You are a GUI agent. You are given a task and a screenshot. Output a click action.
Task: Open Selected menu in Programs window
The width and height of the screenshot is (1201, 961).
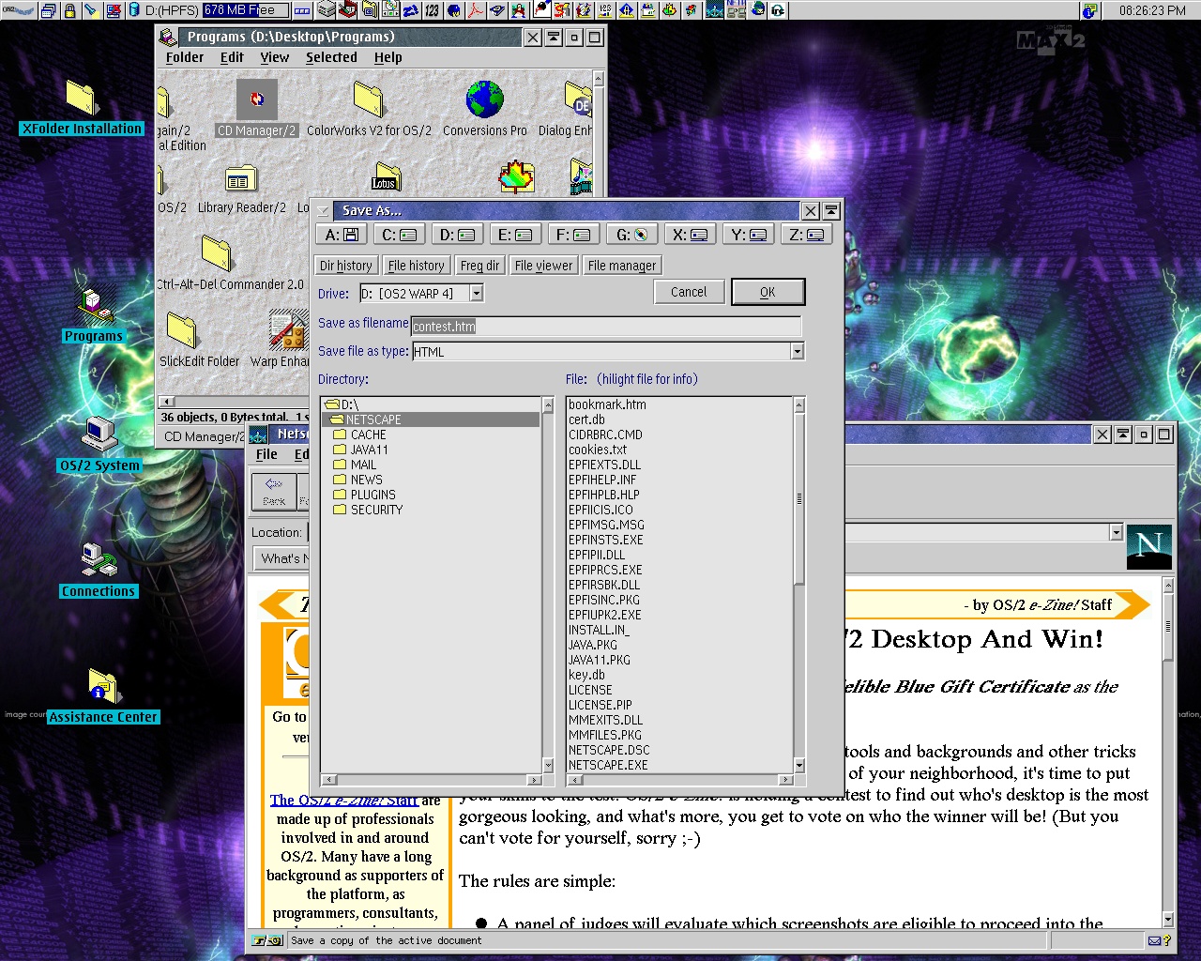point(331,57)
